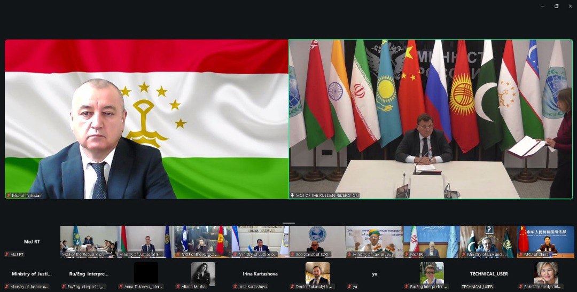Click muted mic icon next to Albina Mekha label

[178, 287]
